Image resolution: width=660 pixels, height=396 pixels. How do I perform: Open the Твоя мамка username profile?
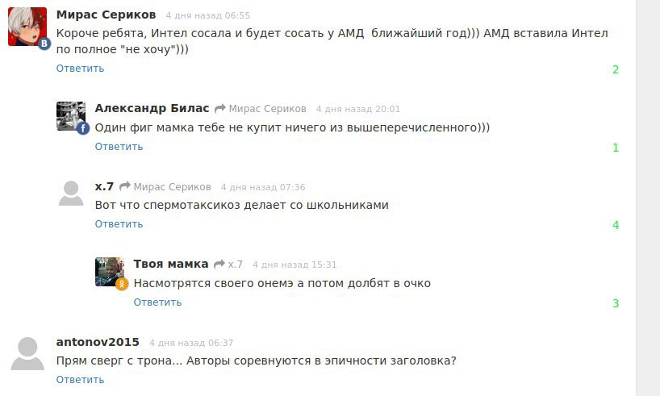171,264
